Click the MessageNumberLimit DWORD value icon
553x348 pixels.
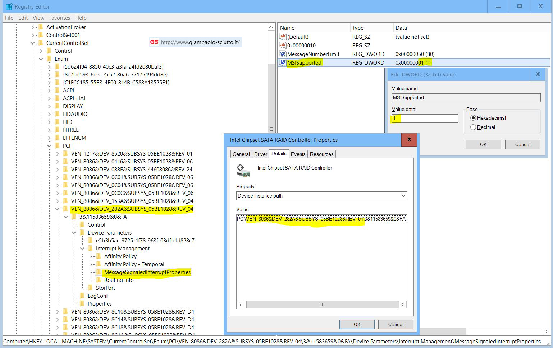click(283, 54)
